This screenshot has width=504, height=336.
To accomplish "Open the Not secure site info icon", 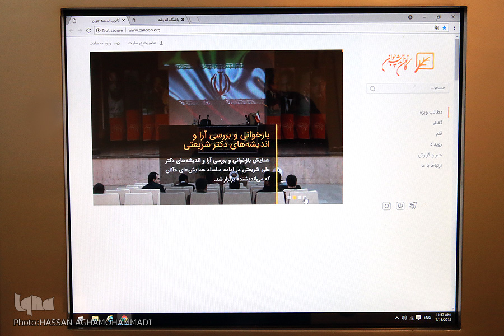I will coord(99,30).
